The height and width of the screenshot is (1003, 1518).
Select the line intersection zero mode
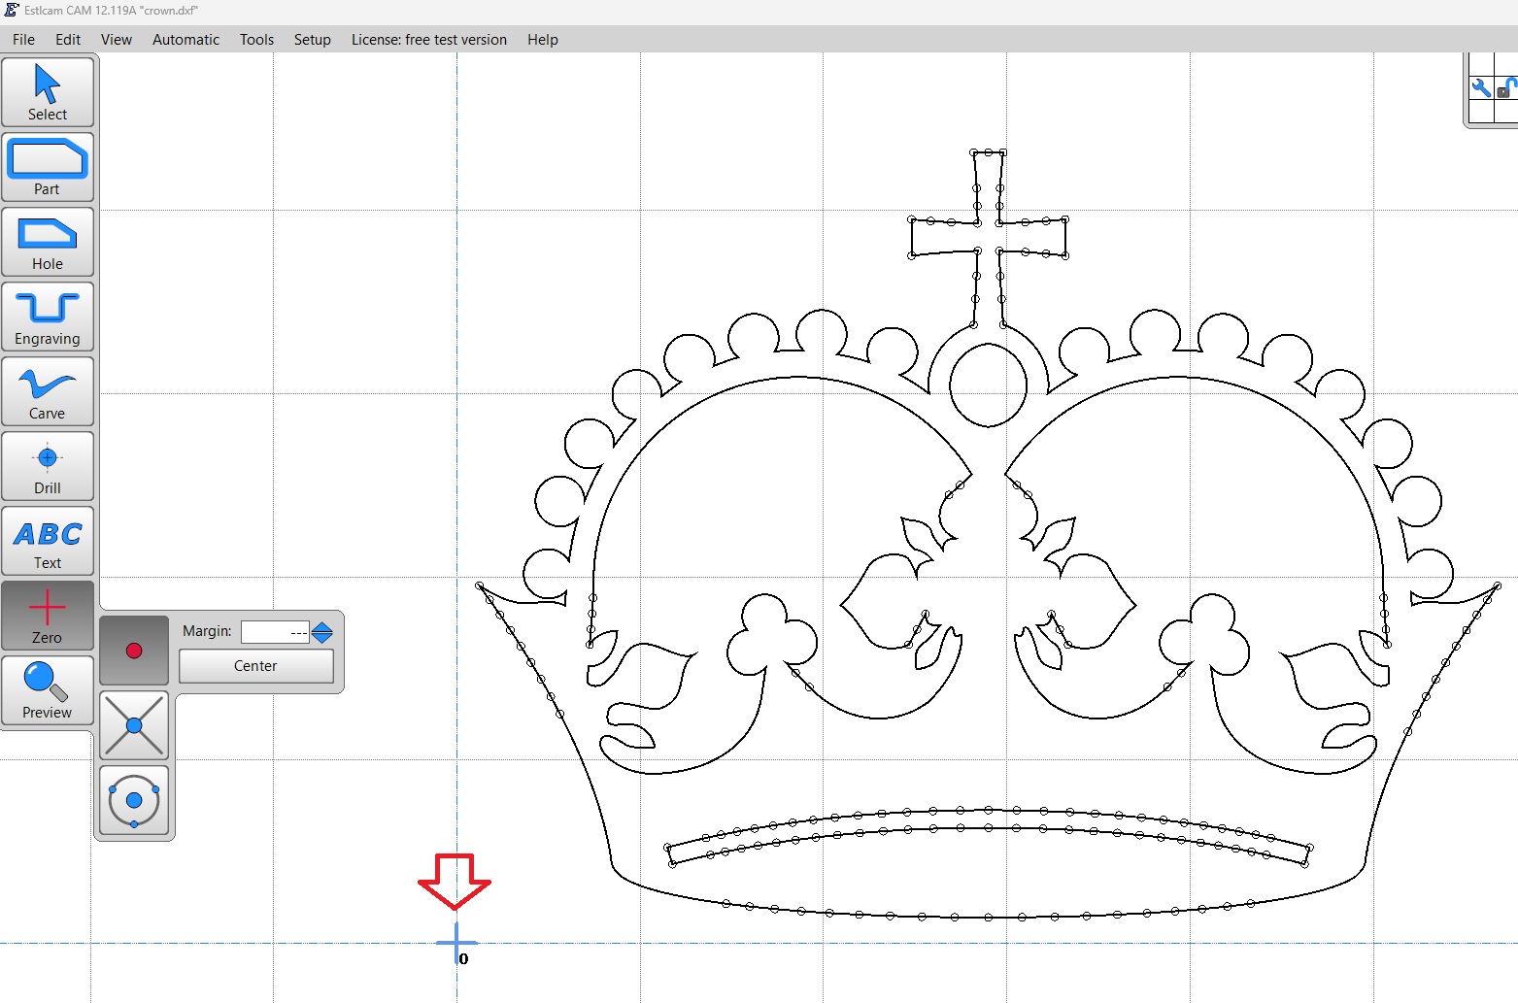point(134,725)
